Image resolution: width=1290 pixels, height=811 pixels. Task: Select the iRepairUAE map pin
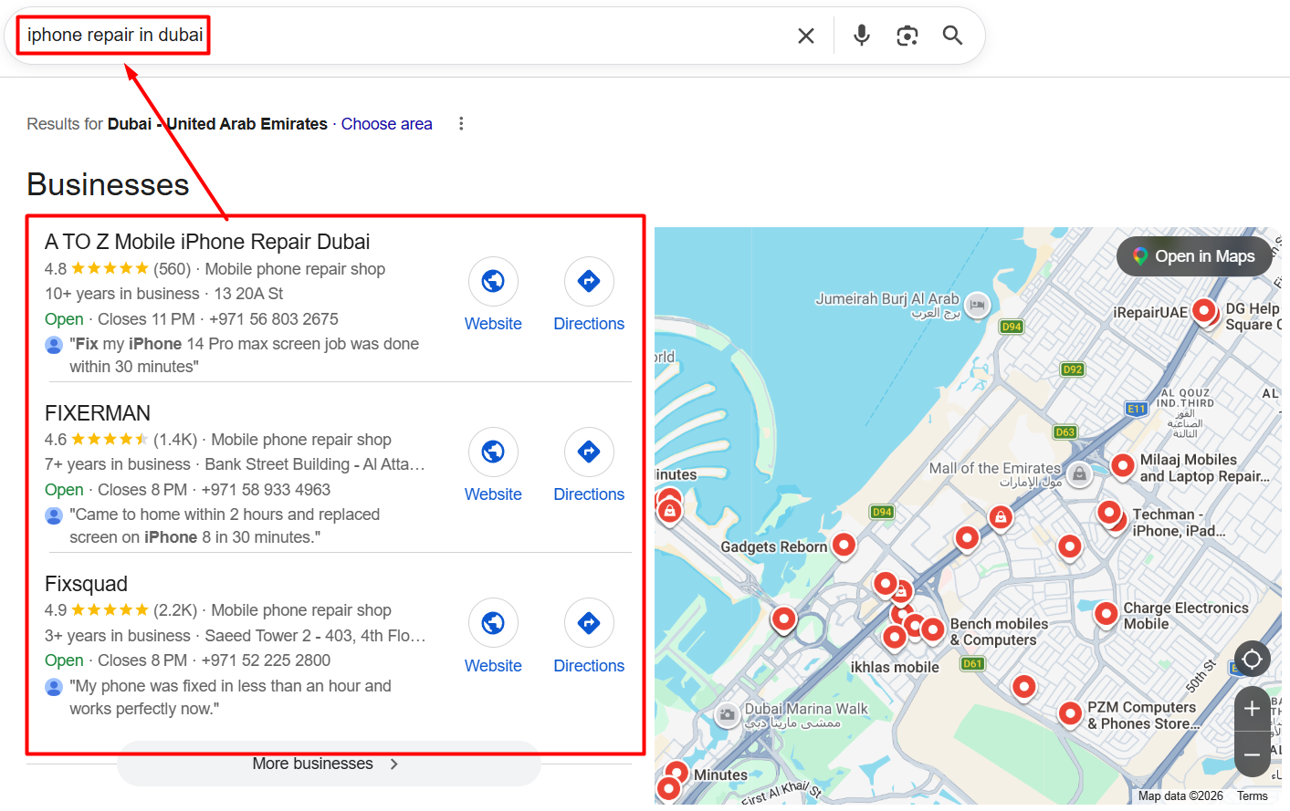click(x=1203, y=311)
